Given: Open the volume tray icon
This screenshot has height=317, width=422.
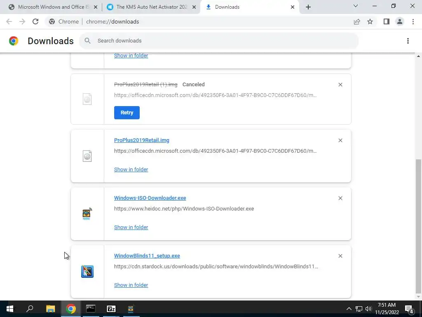Looking at the screenshot, I should click(368, 309).
